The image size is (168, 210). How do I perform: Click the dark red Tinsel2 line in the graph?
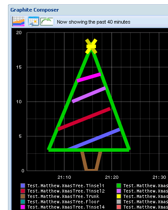(x=84, y=119)
